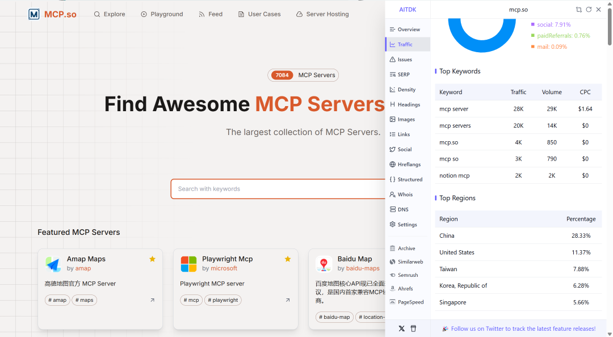This screenshot has width=613, height=337.
Task: Open the Amap Maps server card
Action: coord(100,289)
